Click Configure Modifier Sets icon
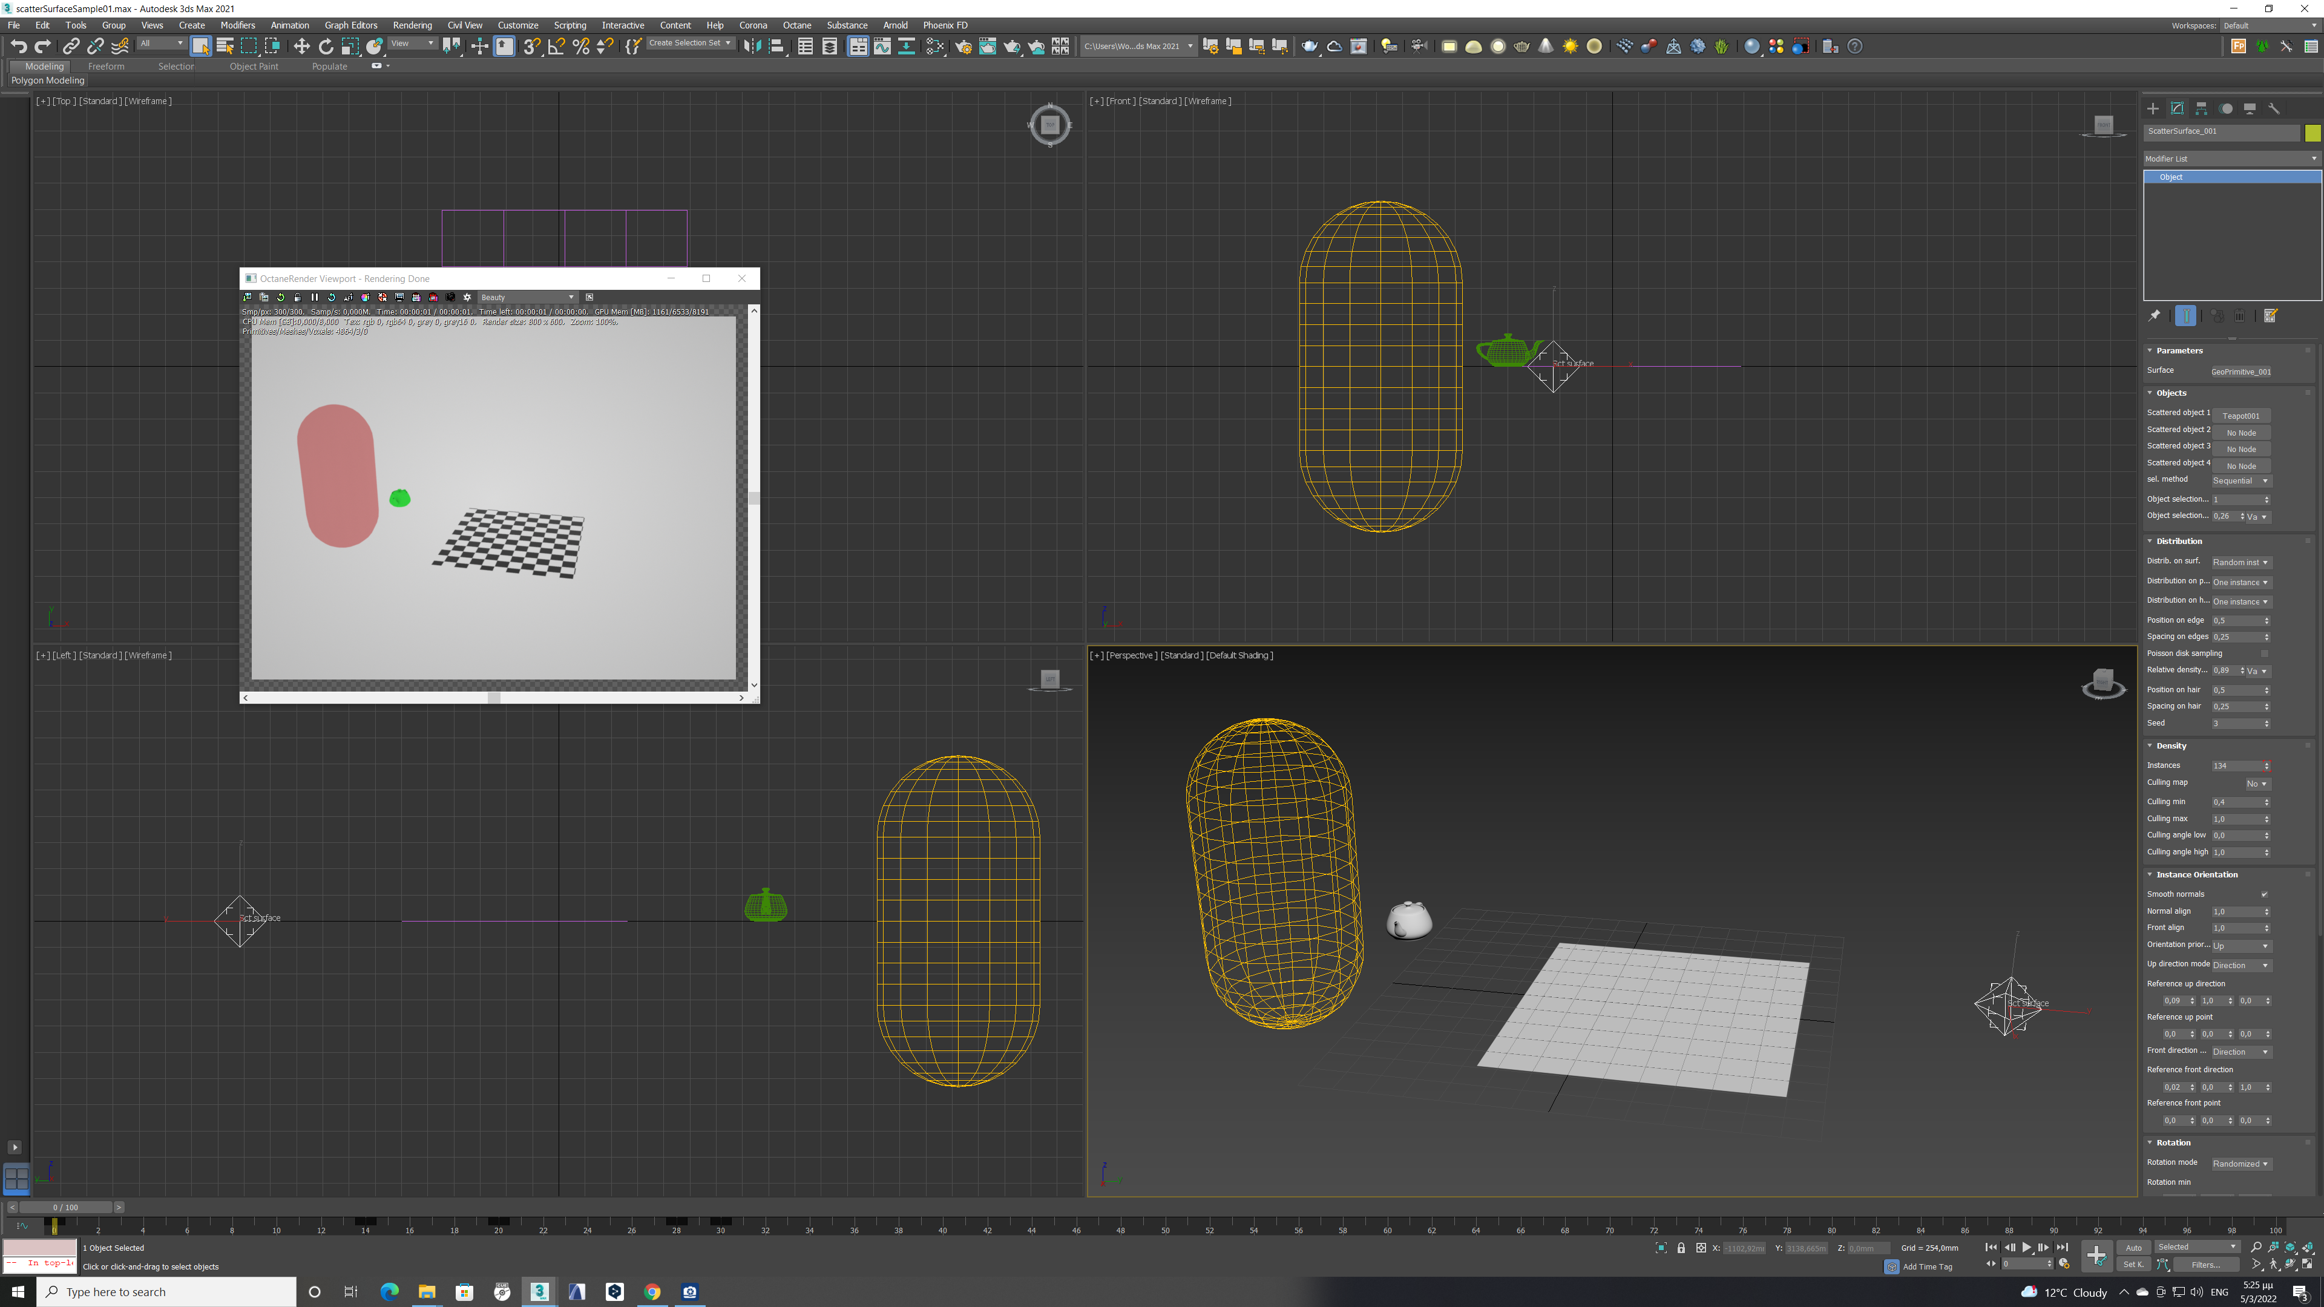This screenshot has width=2324, height=1307. tap(2271, 316)
